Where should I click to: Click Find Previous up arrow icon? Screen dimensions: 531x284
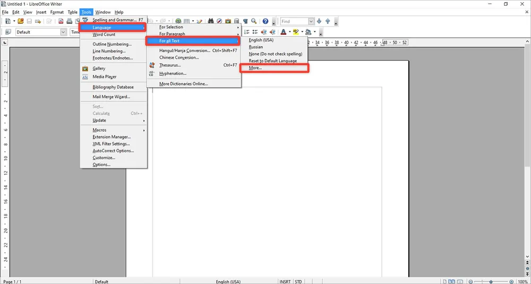pyautogui.click(x=328, y=21)
